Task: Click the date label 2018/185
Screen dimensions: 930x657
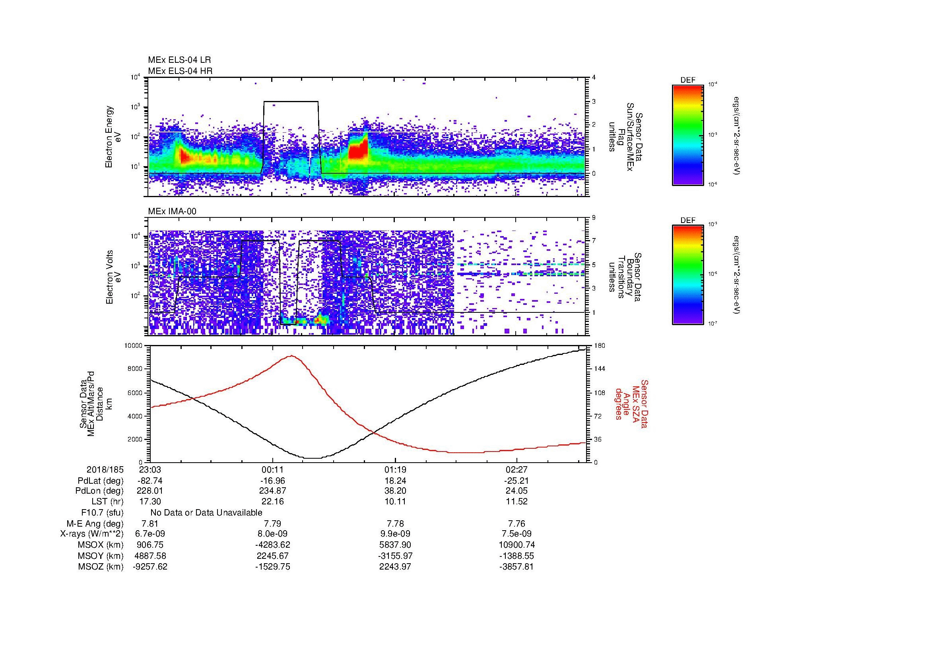Action: (105, 469)
